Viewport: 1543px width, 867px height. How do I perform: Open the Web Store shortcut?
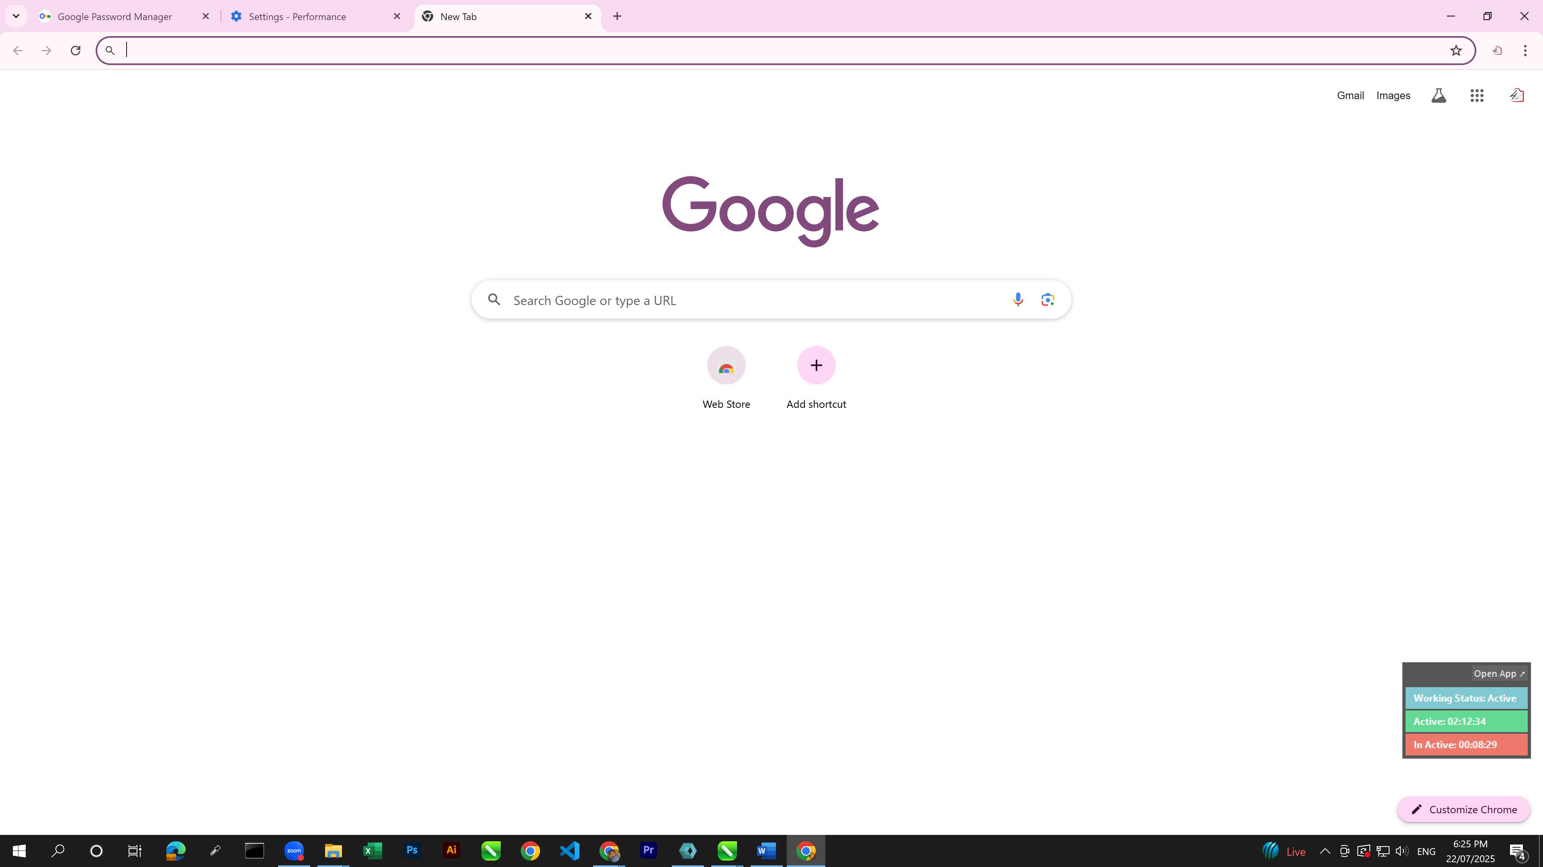726,378
